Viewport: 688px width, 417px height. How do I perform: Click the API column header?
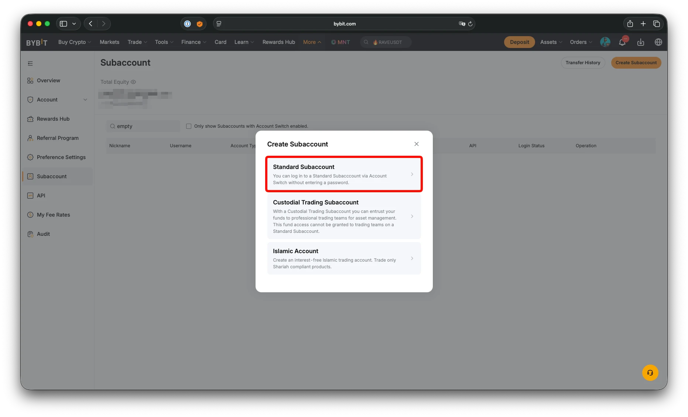473,146
